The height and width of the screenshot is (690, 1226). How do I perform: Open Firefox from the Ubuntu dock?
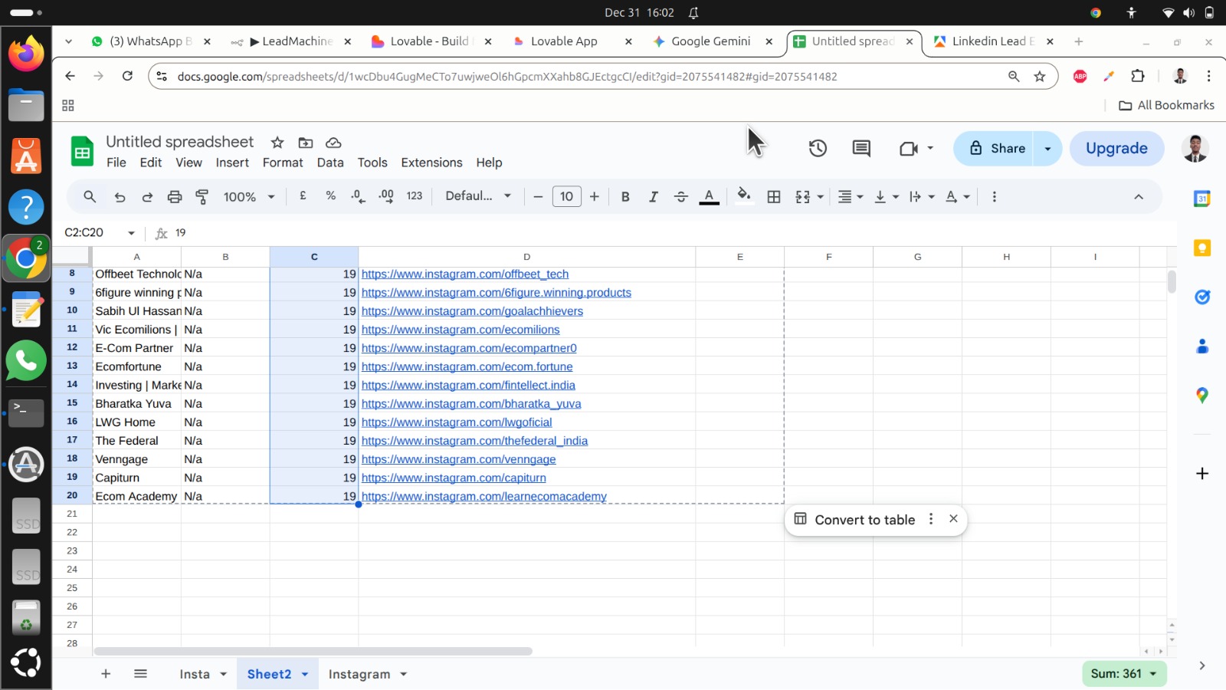pyautogui.click(x=26, y=54)
